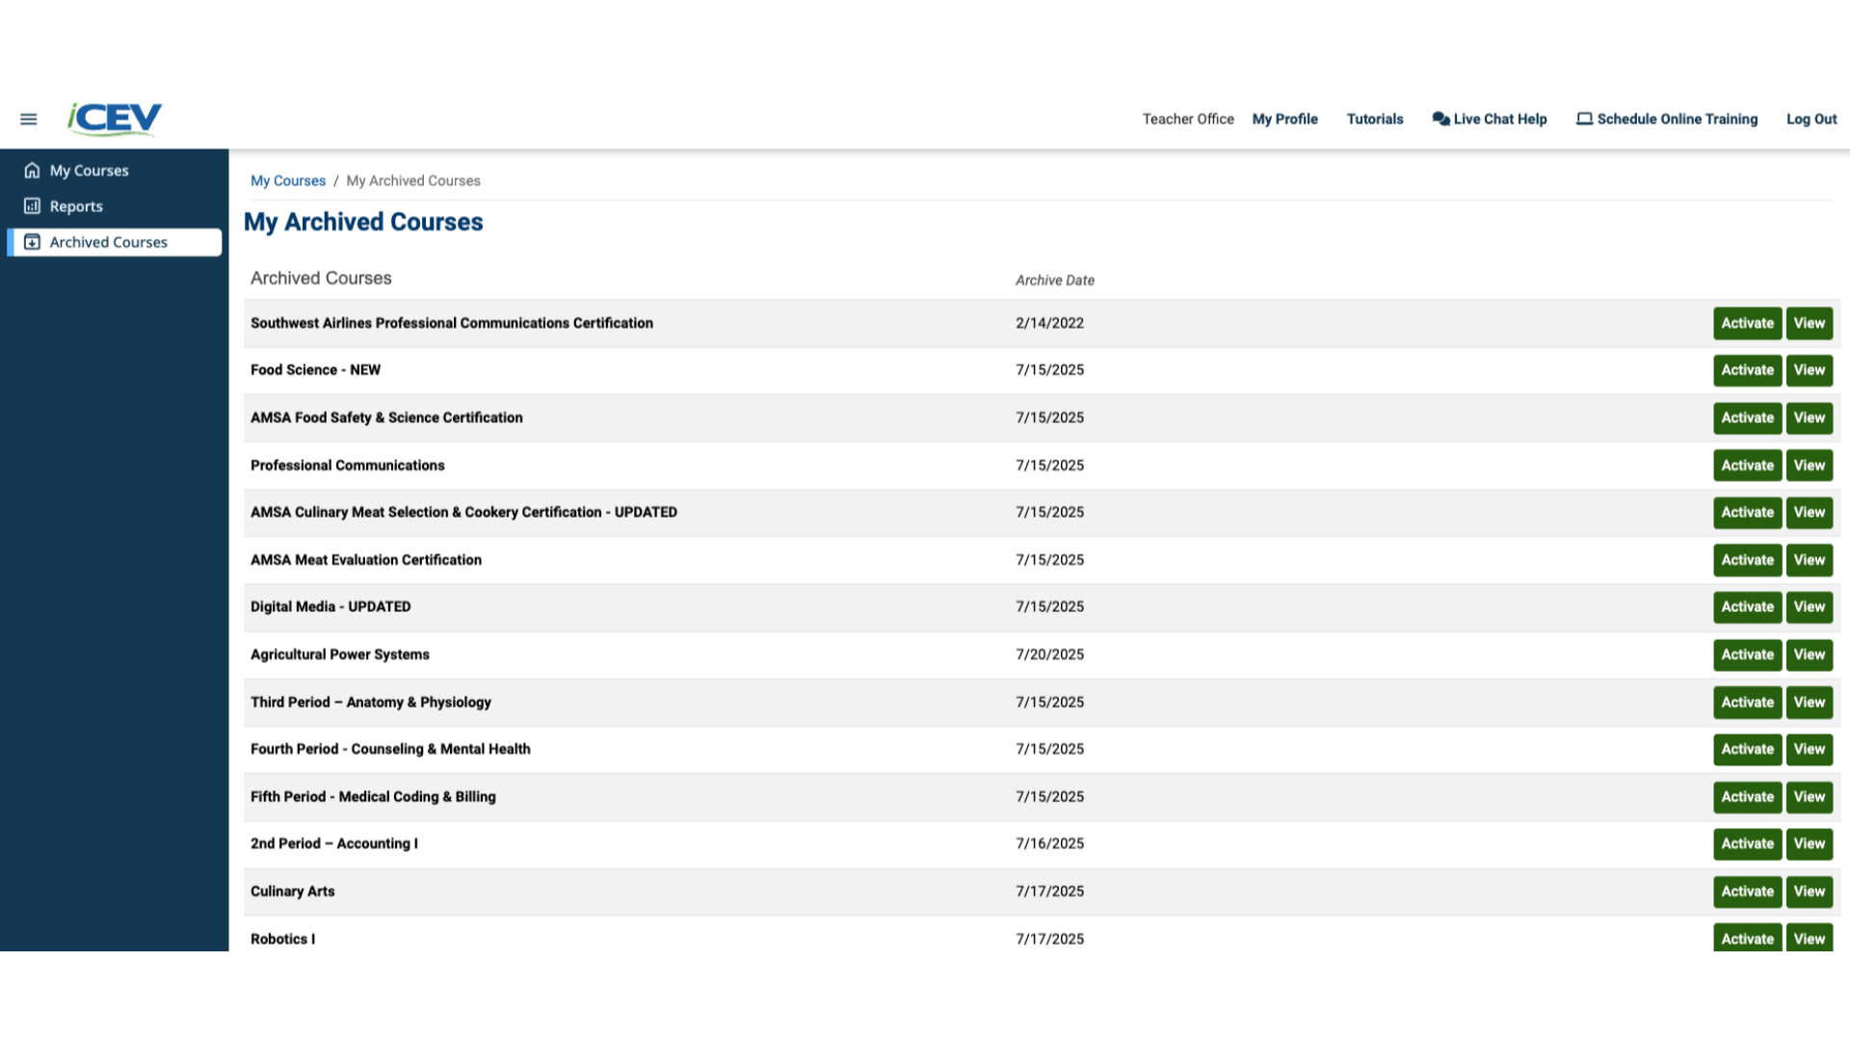The width and height of the screenshot is (1850, 1041).
Task: Open the hamburger menu icon
Action: [29, 120]
